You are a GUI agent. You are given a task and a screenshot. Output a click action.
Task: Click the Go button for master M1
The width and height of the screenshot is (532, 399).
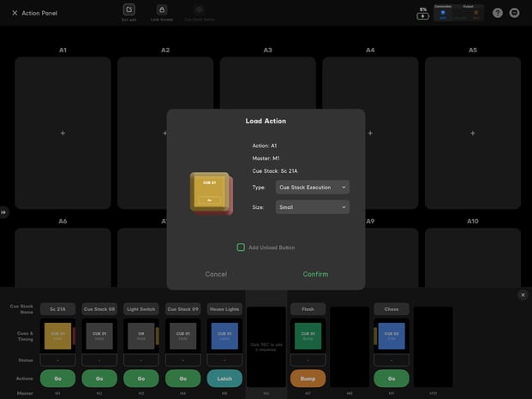click(x=57, y=378)
